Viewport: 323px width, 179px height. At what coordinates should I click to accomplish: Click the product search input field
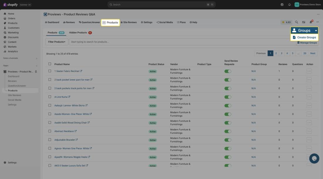point(176,42)
